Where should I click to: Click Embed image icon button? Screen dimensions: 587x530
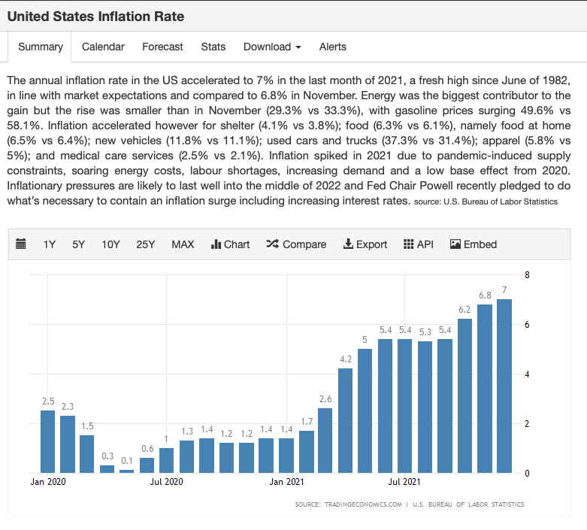pyautogui.click(x=474, y=244)
